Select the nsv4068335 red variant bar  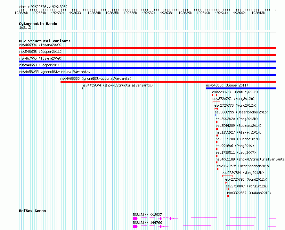[x=168, y=82]
